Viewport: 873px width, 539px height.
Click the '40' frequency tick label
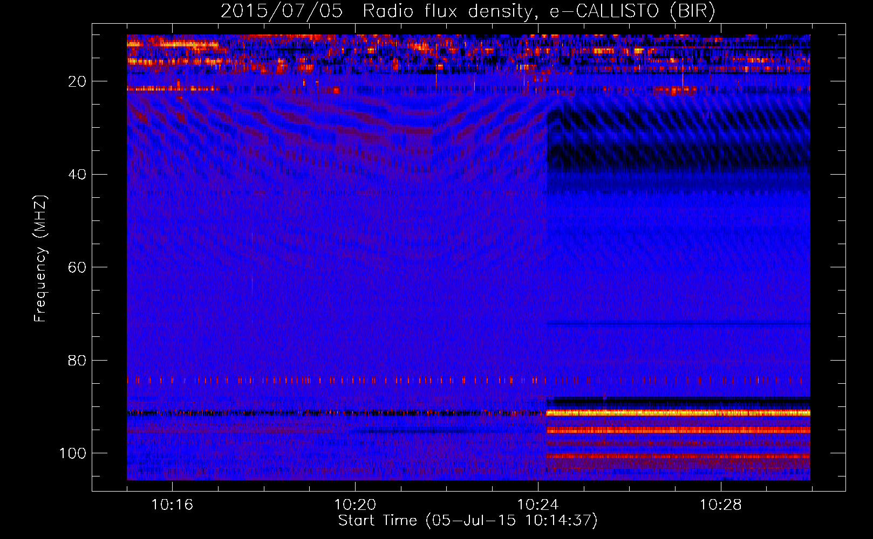[x=78, y=175]
